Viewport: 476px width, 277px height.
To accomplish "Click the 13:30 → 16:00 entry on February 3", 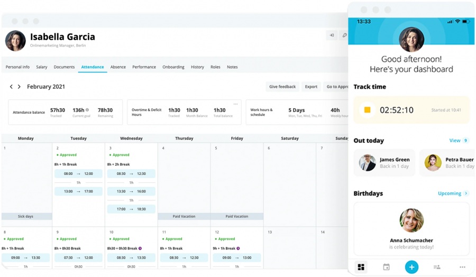I will (x=131, y=191).
